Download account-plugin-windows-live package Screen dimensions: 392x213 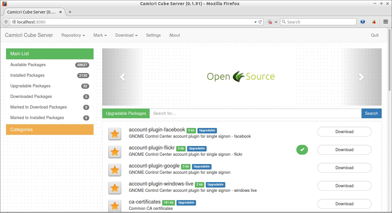pyautogui.click(x=344, y=186)
